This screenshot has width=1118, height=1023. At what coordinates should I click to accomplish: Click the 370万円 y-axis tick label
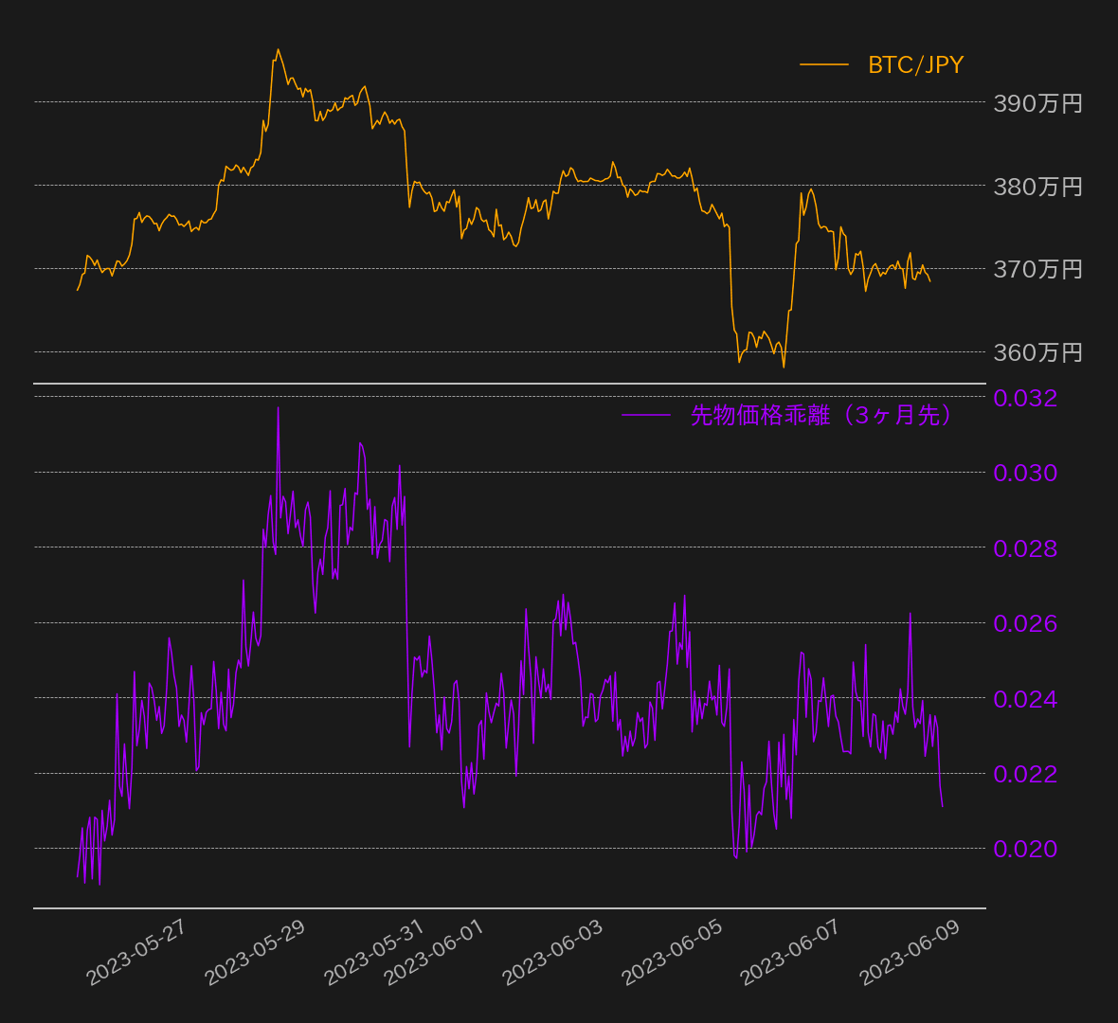(1037, 269)
